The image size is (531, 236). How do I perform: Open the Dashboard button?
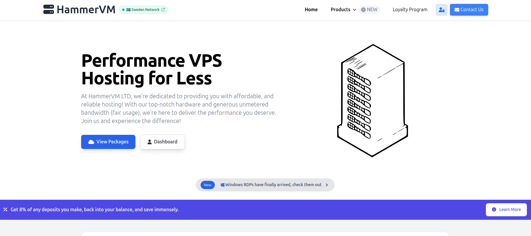pos(163,142)
